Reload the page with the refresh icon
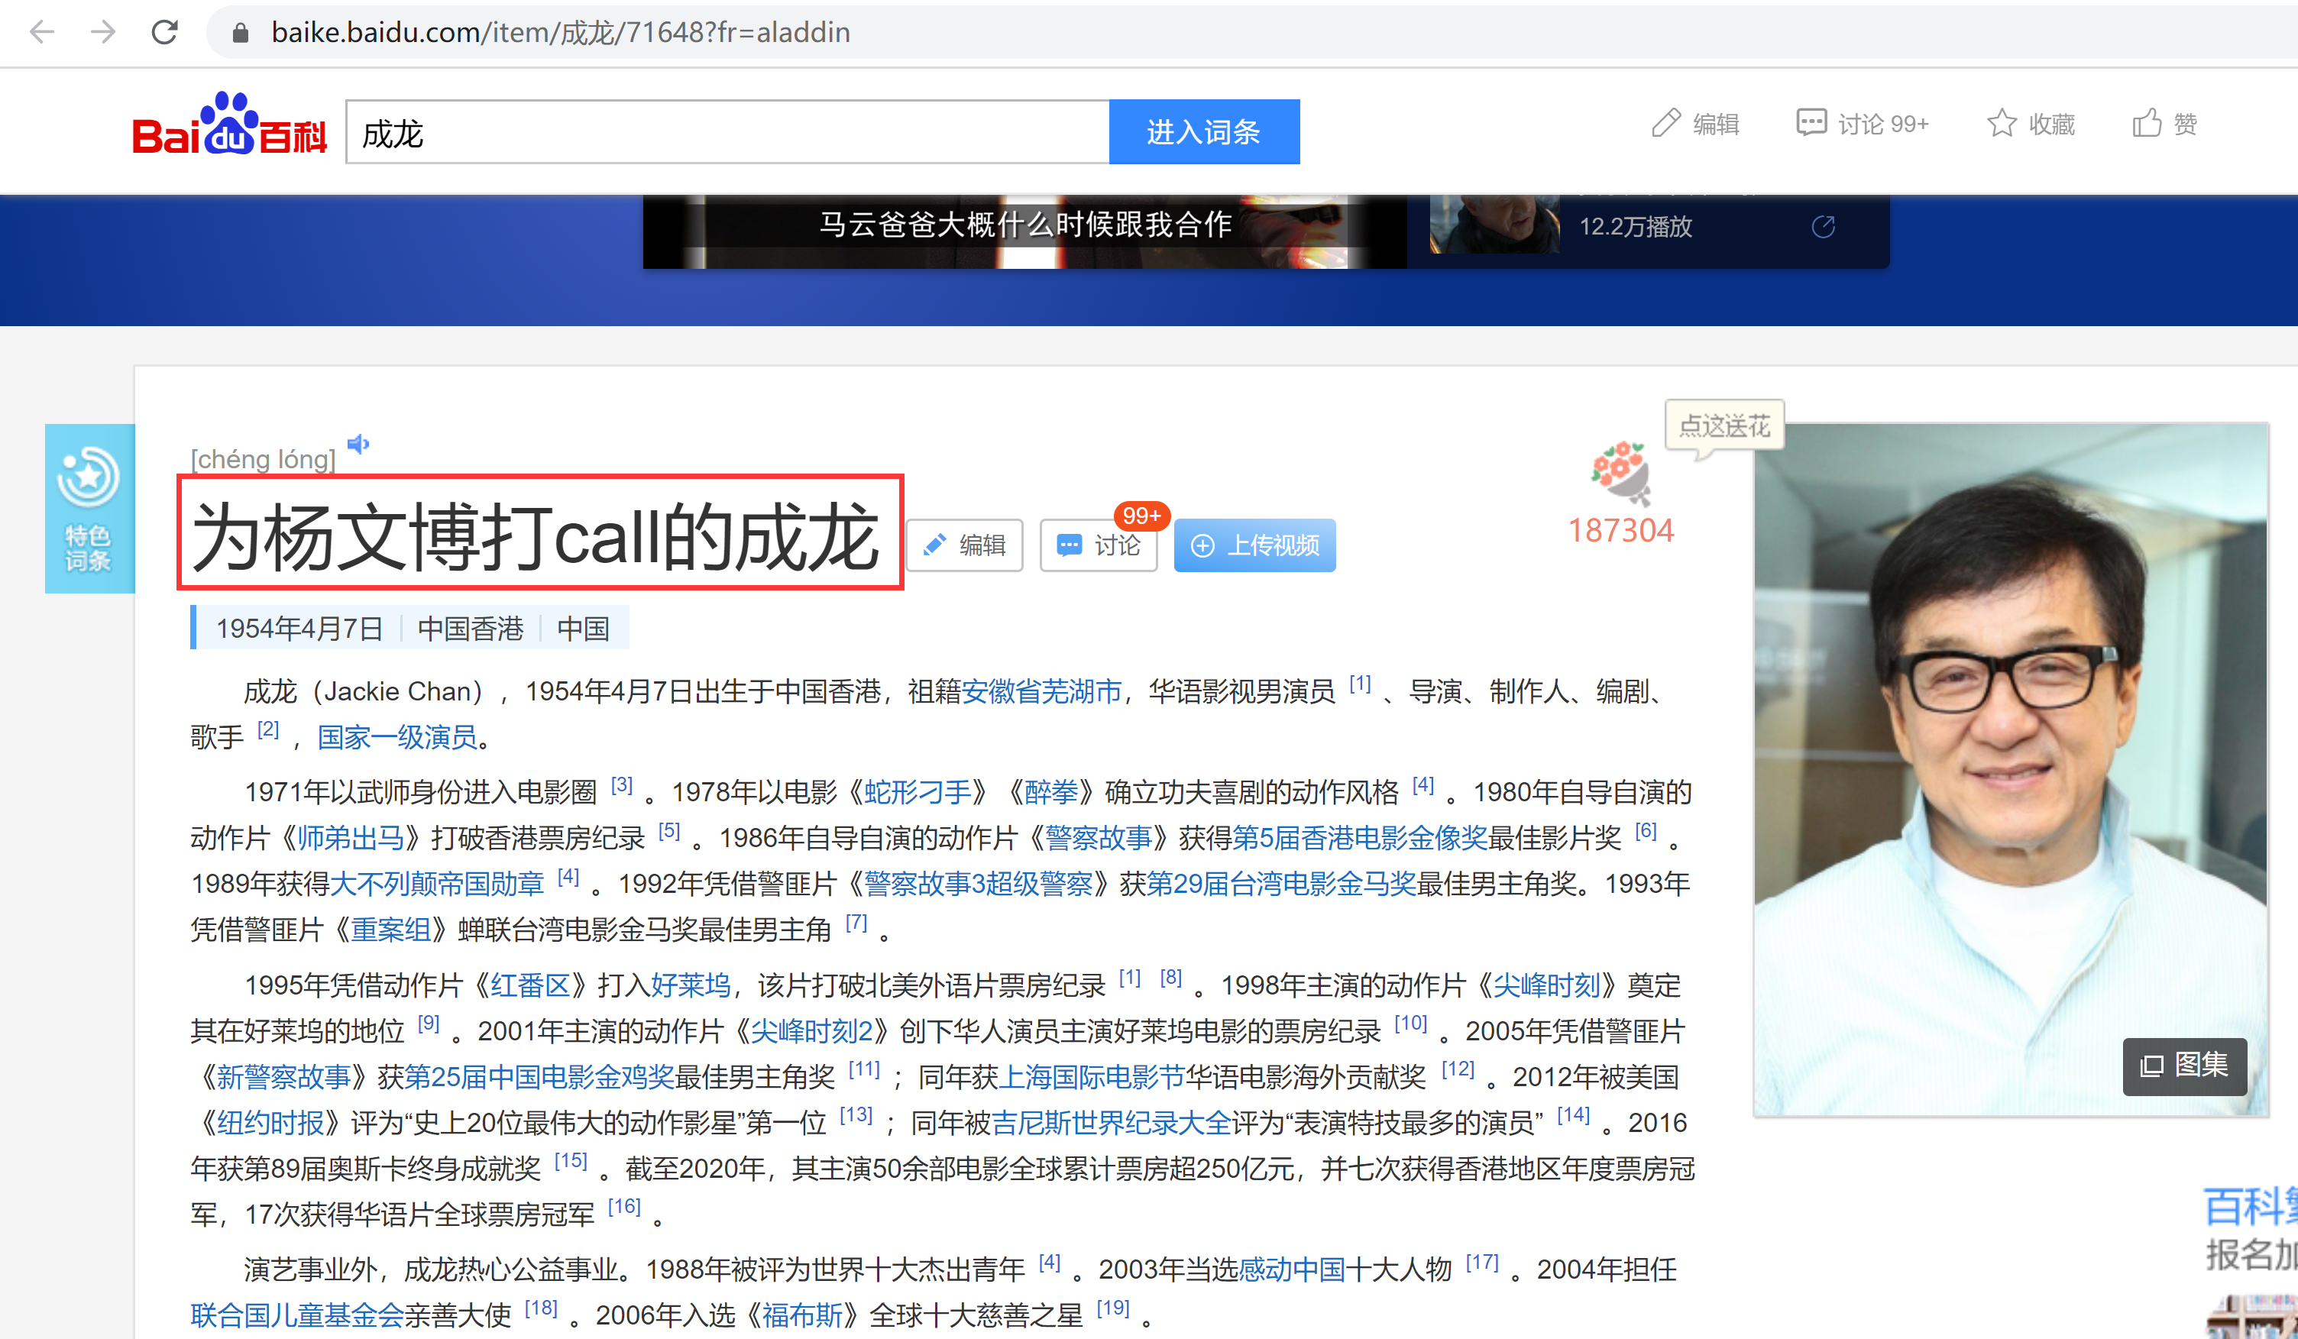 coord(164,33)
